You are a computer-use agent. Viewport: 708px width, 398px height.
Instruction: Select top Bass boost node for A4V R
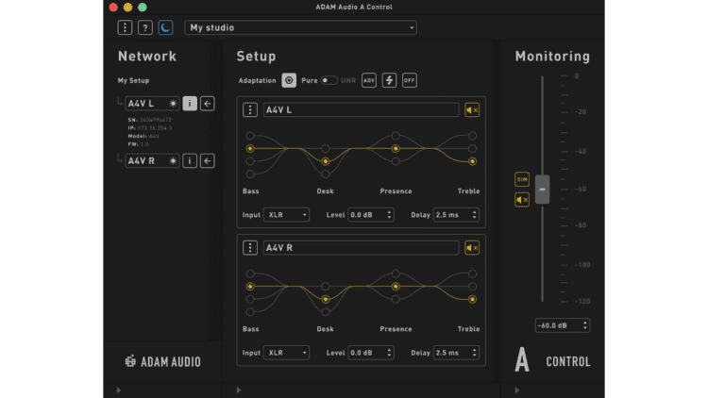[x=250, y=274]
